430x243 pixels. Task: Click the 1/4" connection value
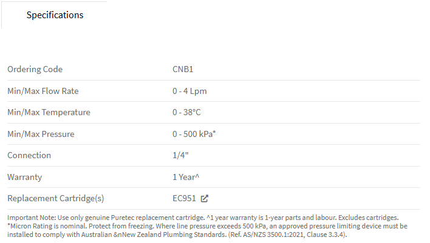pos(180,155)
